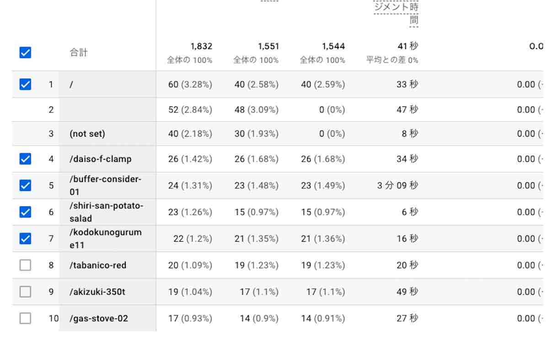Select the /gas-stove-02 row checkbox

coord(25,318)
